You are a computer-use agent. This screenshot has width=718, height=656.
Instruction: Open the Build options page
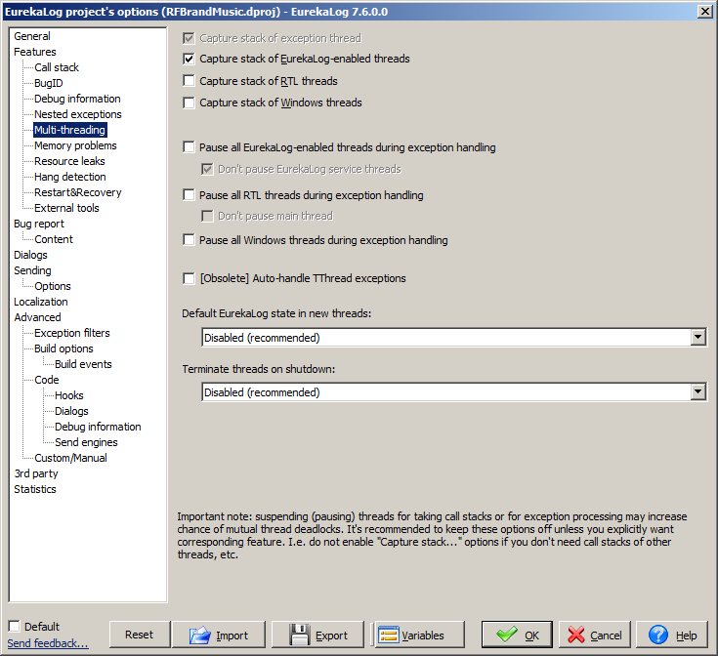(63, 348)
